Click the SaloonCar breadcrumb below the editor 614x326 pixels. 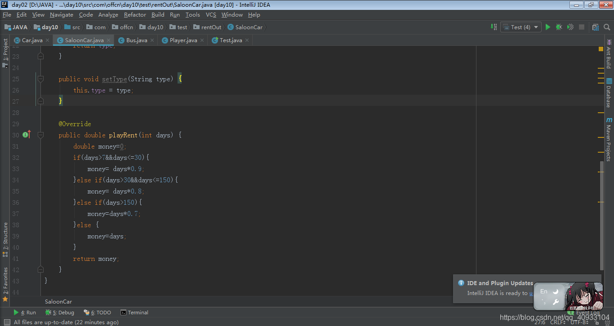click(x=58, y=302)
